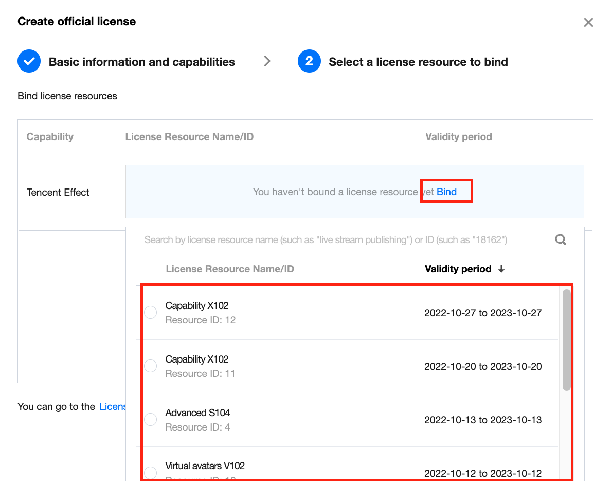612x481 pixels.
Task: Click the chevron arrow between the steps
Action: click(x=267, y=62)
